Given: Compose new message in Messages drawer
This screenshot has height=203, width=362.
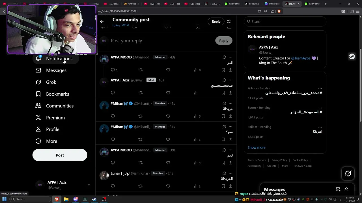Looking at the screenshot, I should click(x=338, y=189).
